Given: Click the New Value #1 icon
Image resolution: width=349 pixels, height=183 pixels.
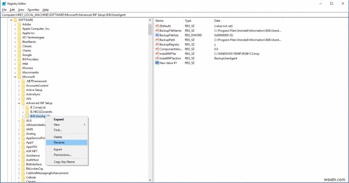Looking at the screenshot, I should (x=157, y=63).
